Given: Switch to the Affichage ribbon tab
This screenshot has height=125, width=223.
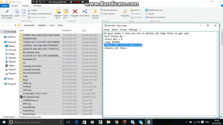Looking at the screenshot, I should [x=37, y=6].
